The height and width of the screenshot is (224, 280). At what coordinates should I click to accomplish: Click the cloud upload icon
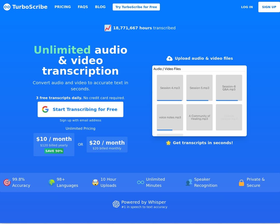[x=169, y=58]
